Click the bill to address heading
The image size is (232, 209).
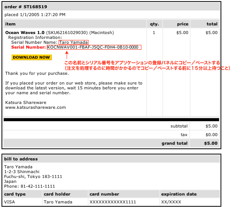(21, 159)
